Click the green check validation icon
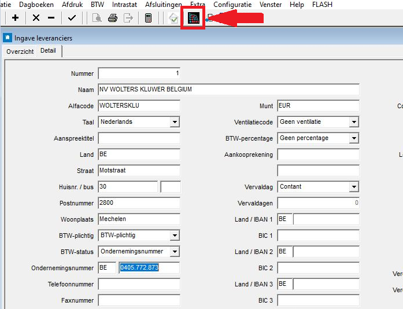Viewport: 403px width, 309px height. pos(173,18)
